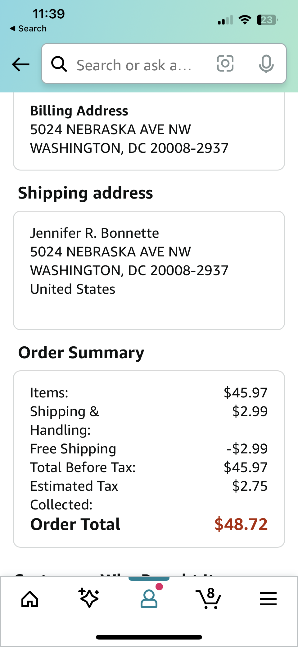Activate voice search microphone
The image size is (298, 647).
pos(266,64)
